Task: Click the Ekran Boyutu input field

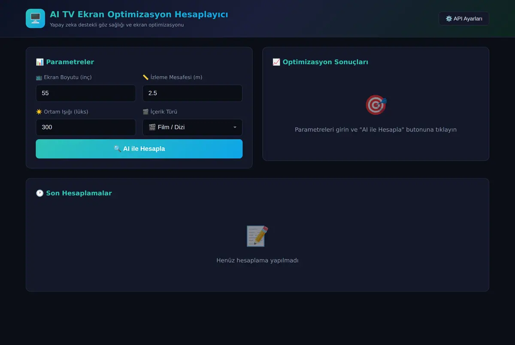Action: 86,93
